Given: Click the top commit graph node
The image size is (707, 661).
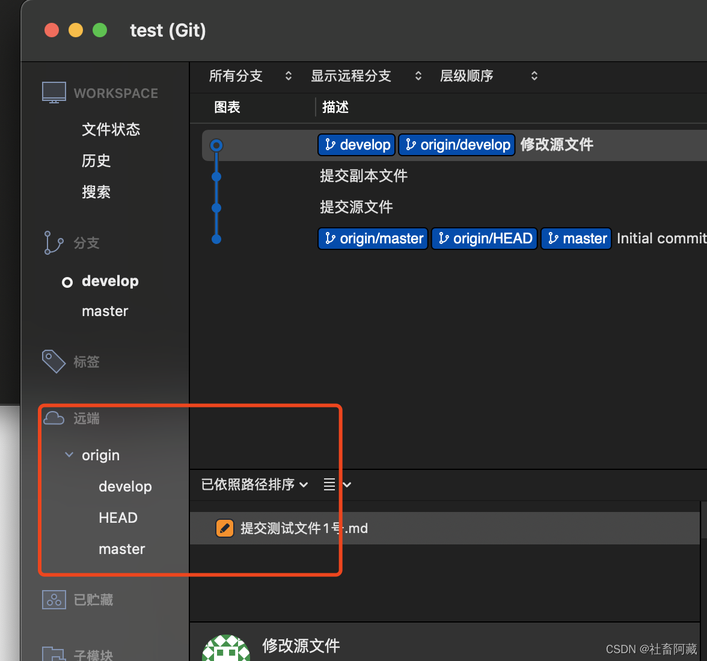Looking at the screenshot, I should pyautogui.click(x=216, y=145).
